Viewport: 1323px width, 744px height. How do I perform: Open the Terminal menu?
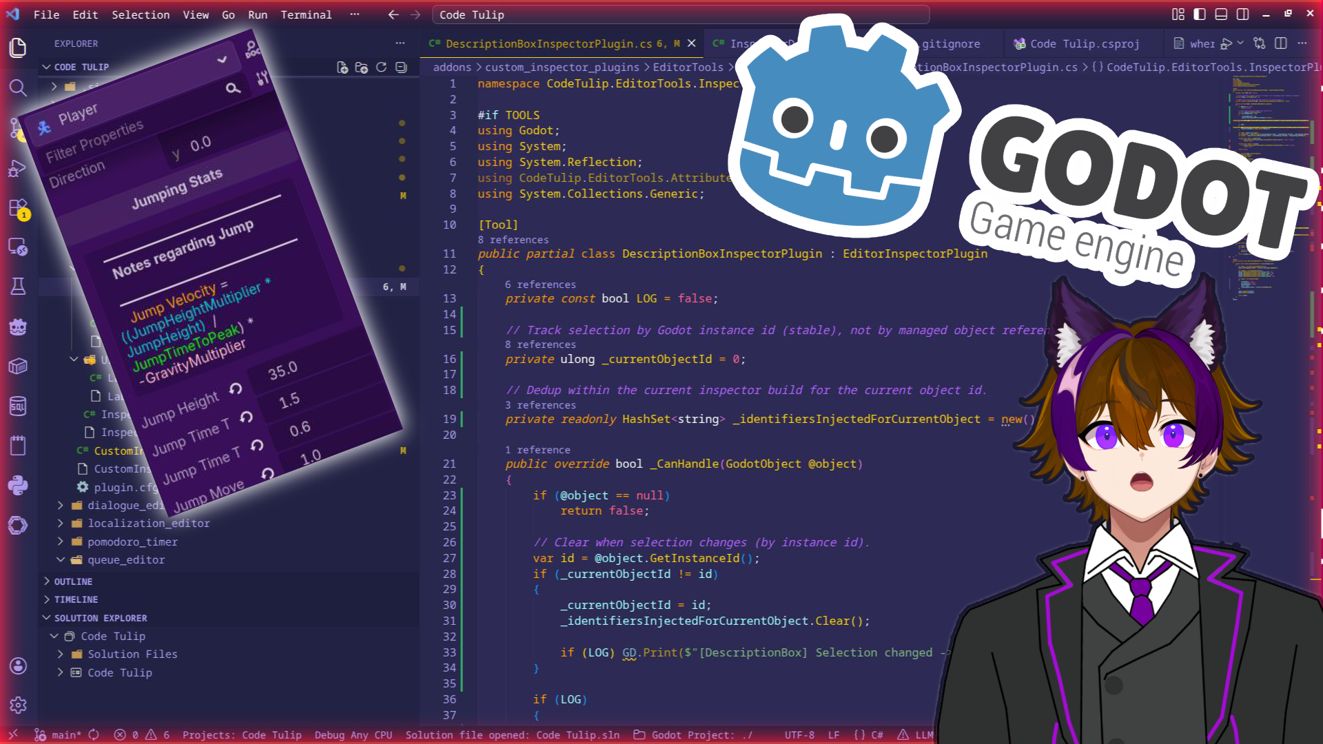[x=306, y=14]
